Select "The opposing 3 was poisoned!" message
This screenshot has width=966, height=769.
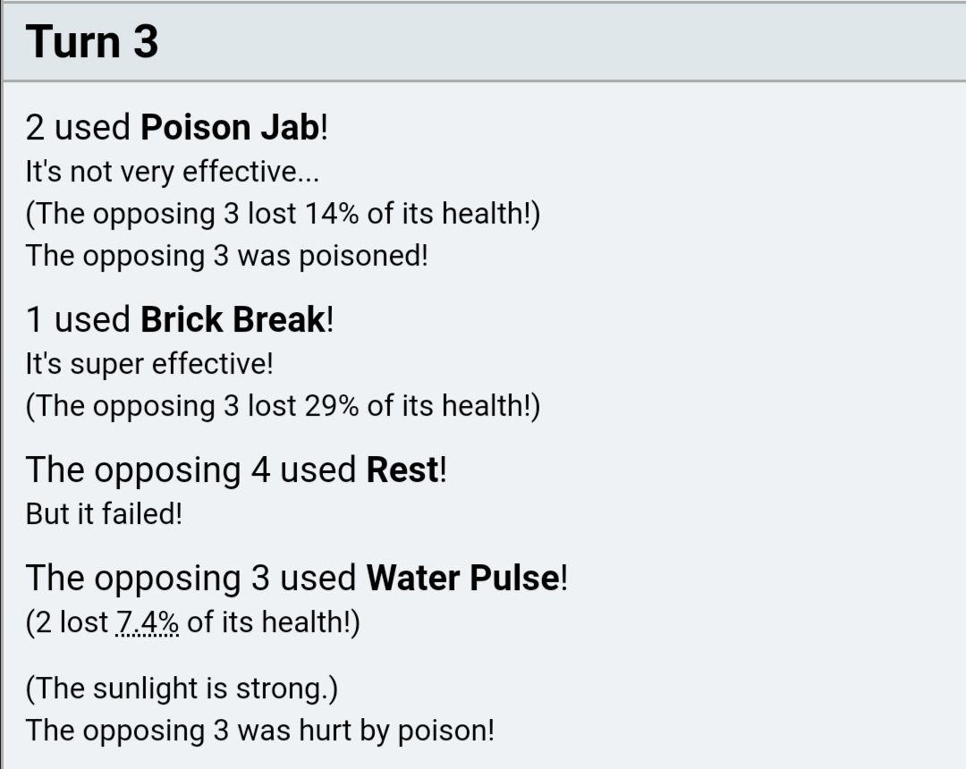(227, 256)
